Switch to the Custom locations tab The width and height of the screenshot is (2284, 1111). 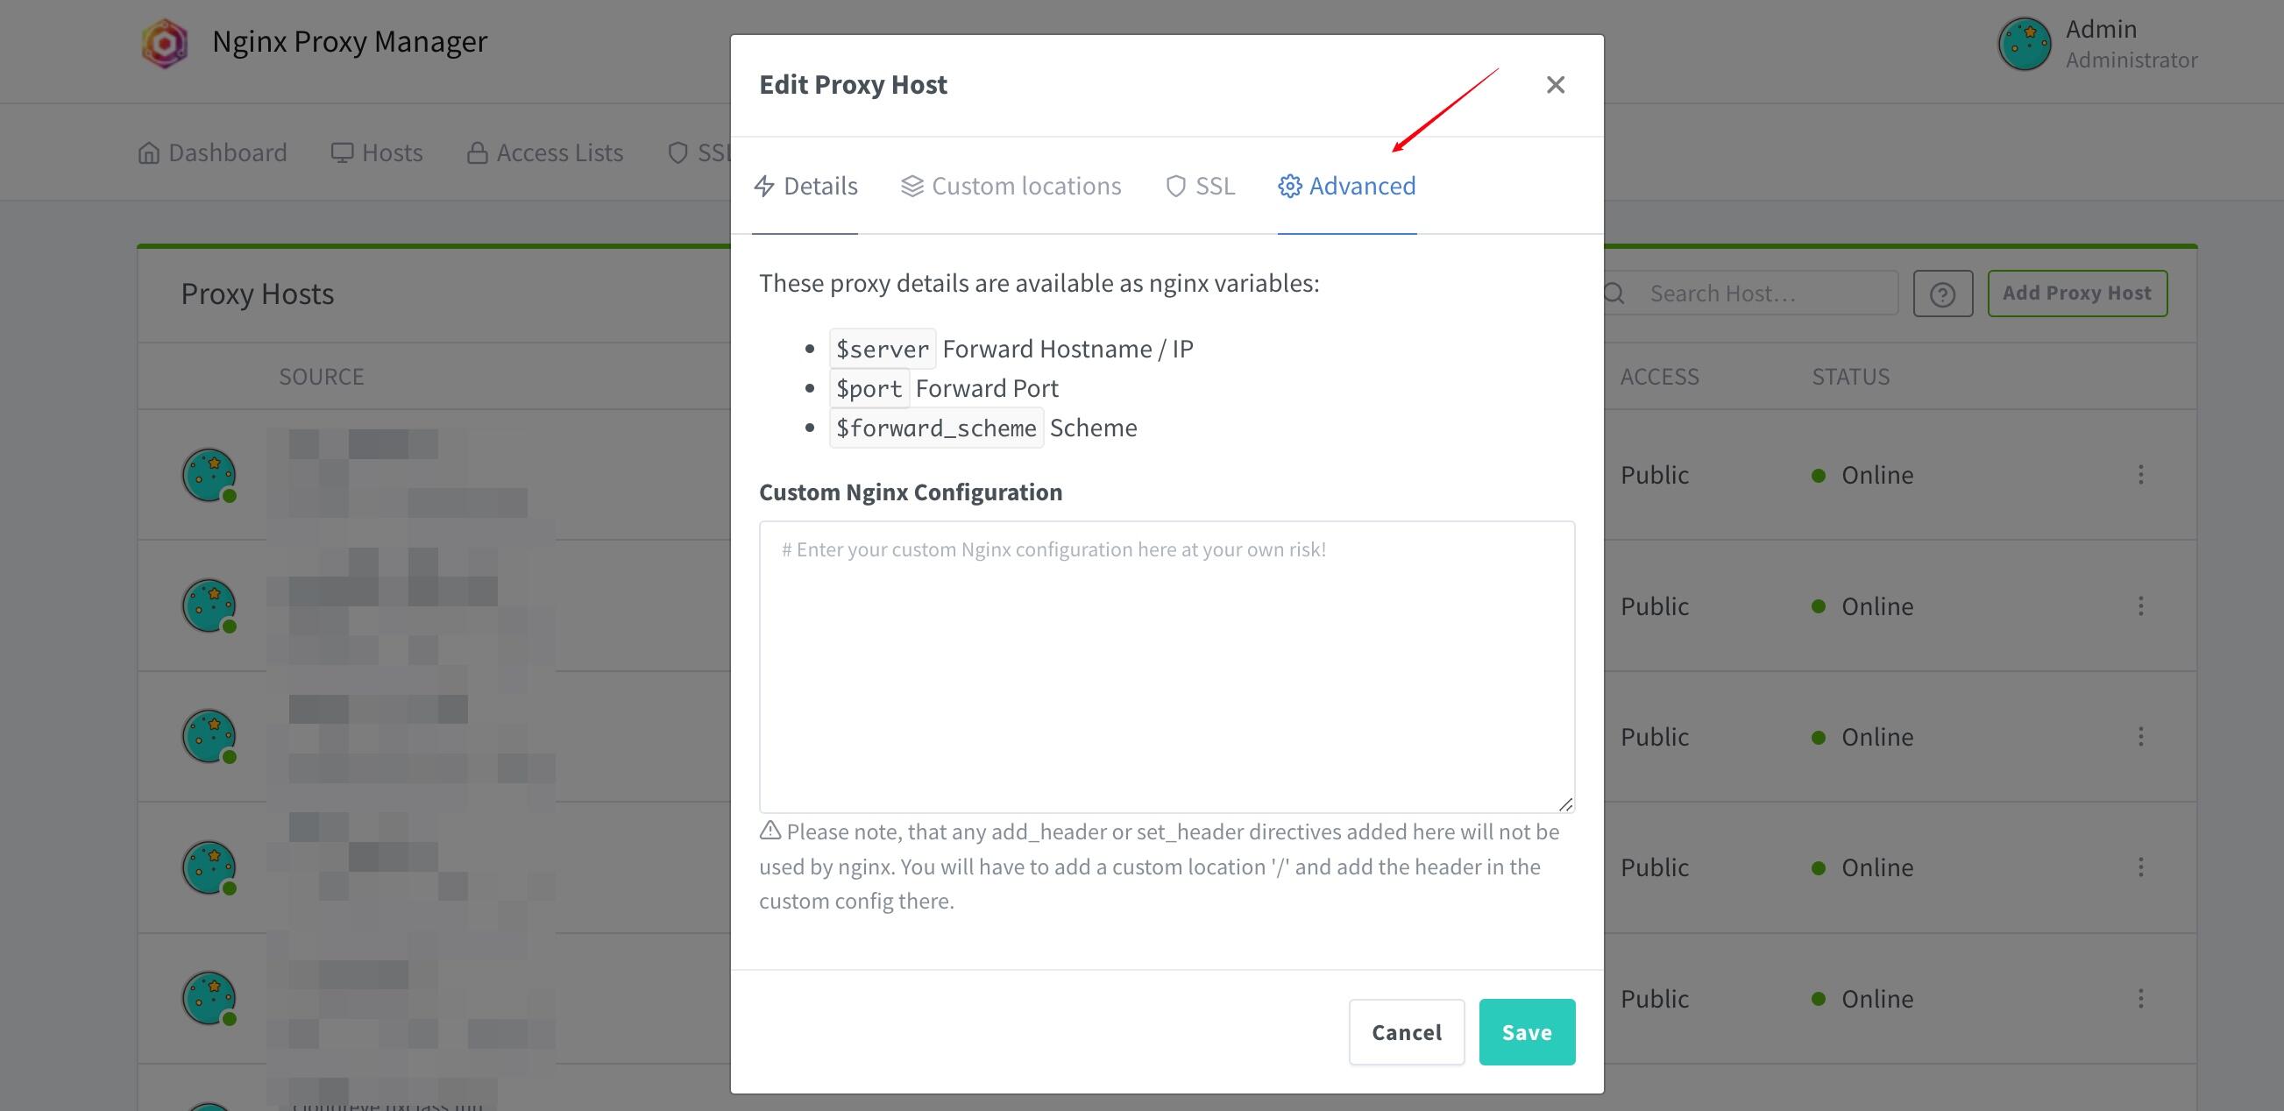click(x=1011, y=187)
